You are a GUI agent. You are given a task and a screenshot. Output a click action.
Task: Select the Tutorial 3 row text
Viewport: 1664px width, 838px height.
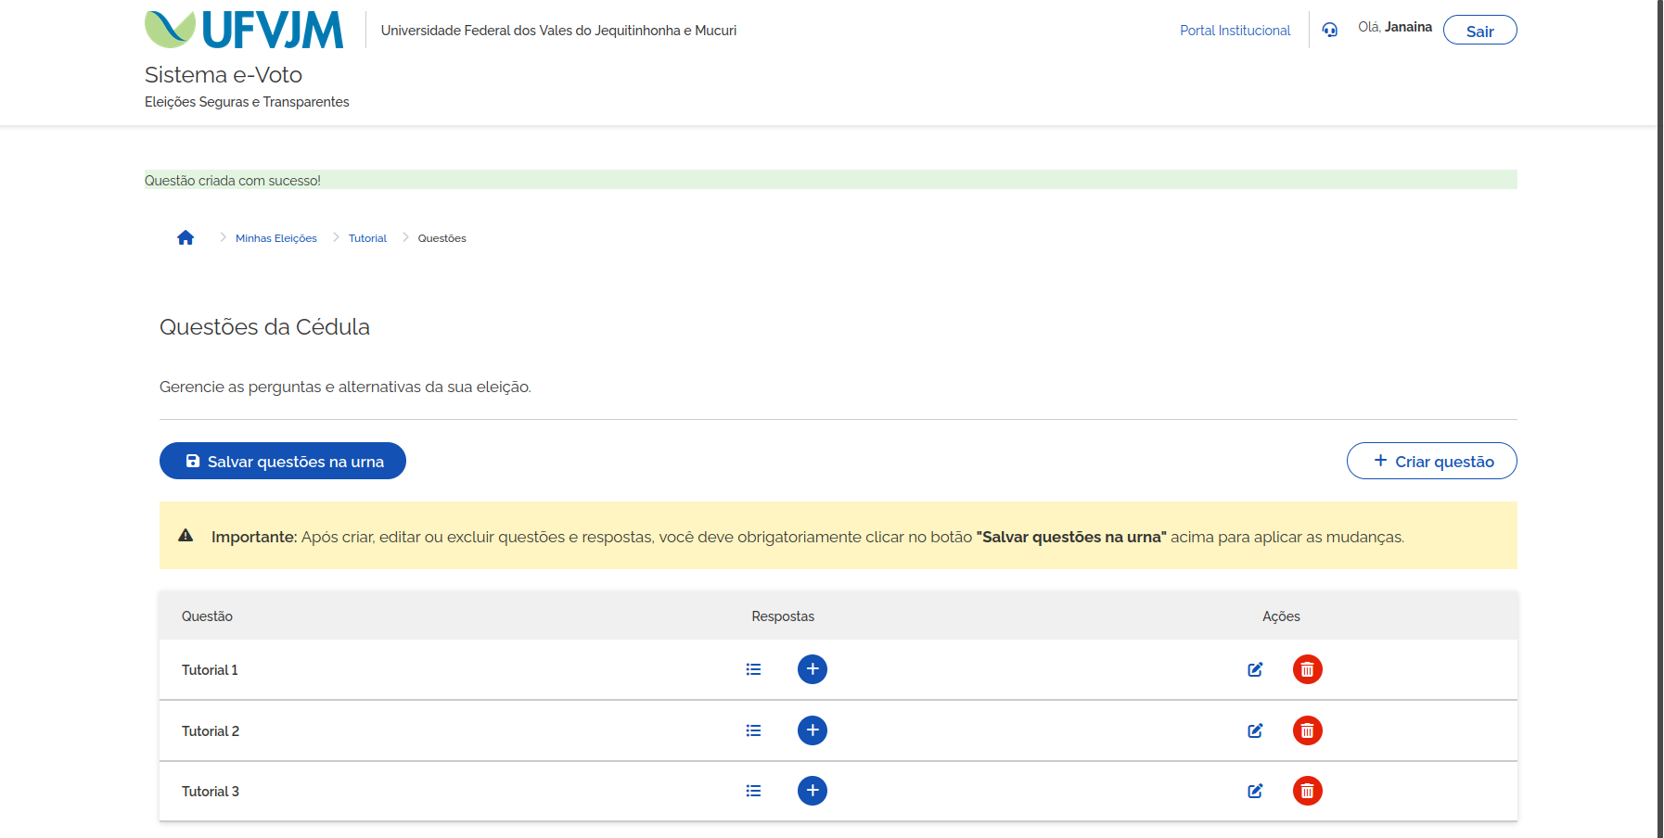coord(211,792)
